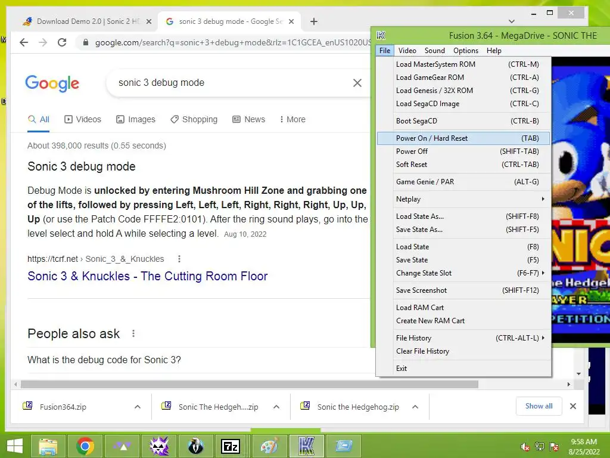Open the taskbar clock showing 9:58 AM
Viewport: 610px width, 458px height.
(584, 447)
